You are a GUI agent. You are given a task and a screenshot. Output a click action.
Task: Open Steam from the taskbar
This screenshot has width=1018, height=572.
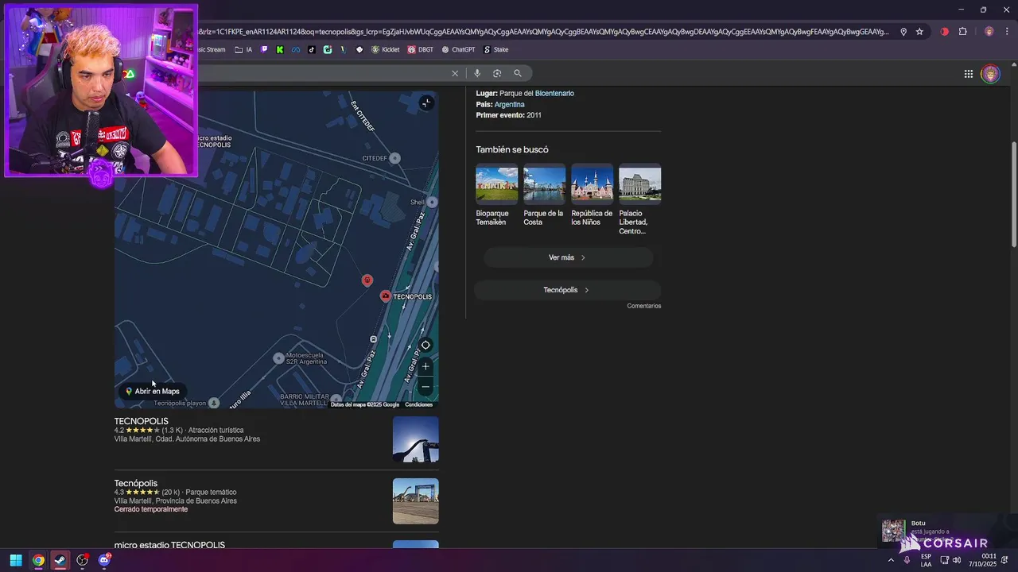[x=60, y=560]
